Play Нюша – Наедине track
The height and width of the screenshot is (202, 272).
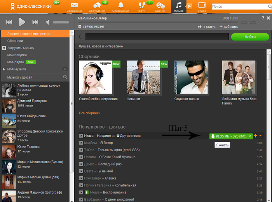click(x=81, y=136)
